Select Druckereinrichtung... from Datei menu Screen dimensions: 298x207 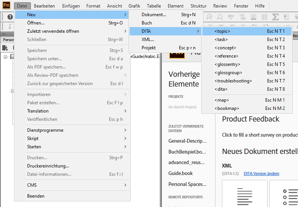[48, 166]
